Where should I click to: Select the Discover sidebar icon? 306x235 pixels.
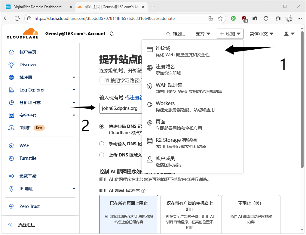12,64
